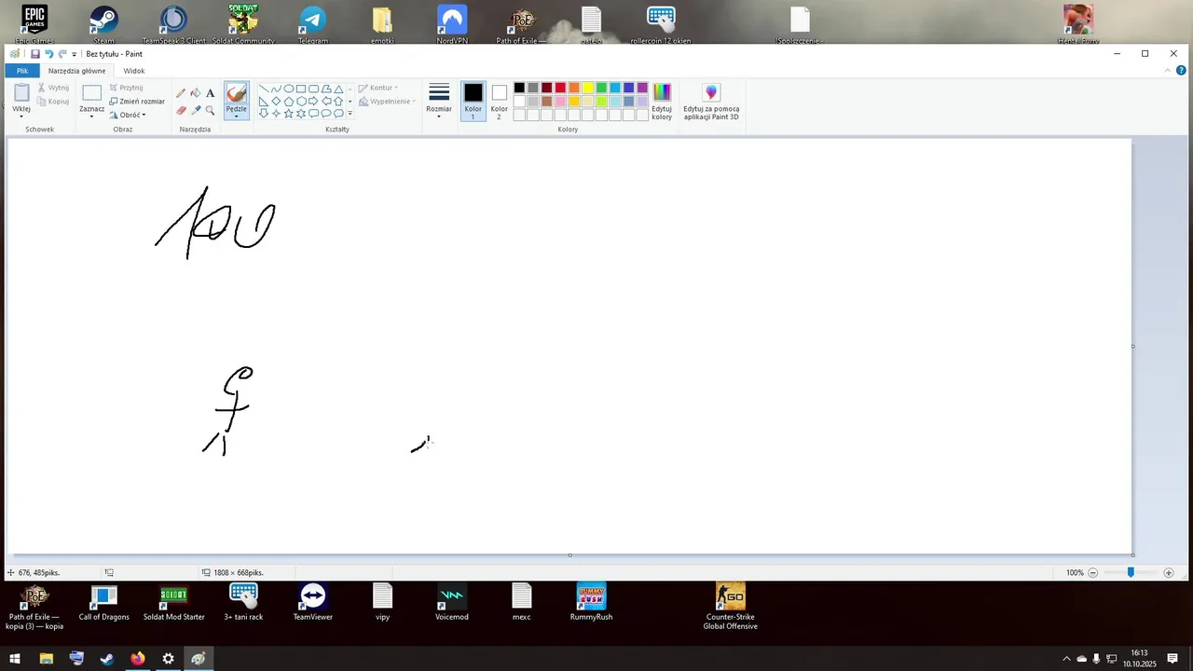Screen dimensions: 1193x671
Task: Pick the green color swatch
Action: coord(601,88)
